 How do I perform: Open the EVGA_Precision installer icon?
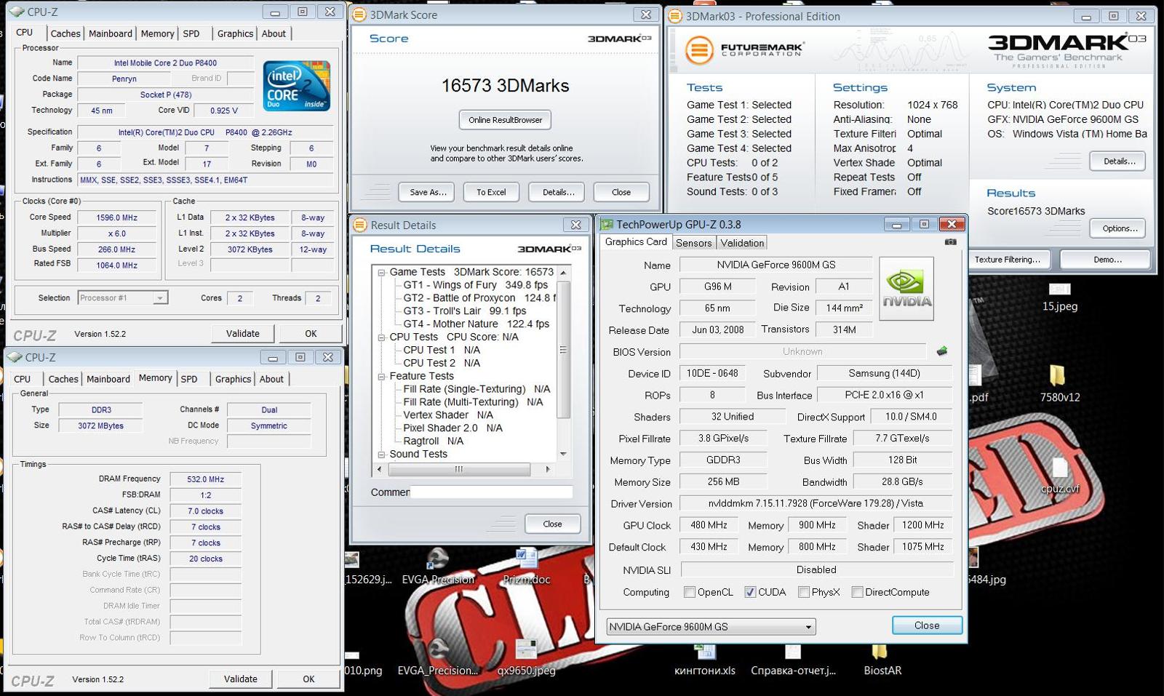click(438, 657)
